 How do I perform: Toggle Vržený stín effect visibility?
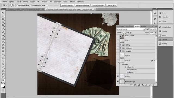pos(125,67)
